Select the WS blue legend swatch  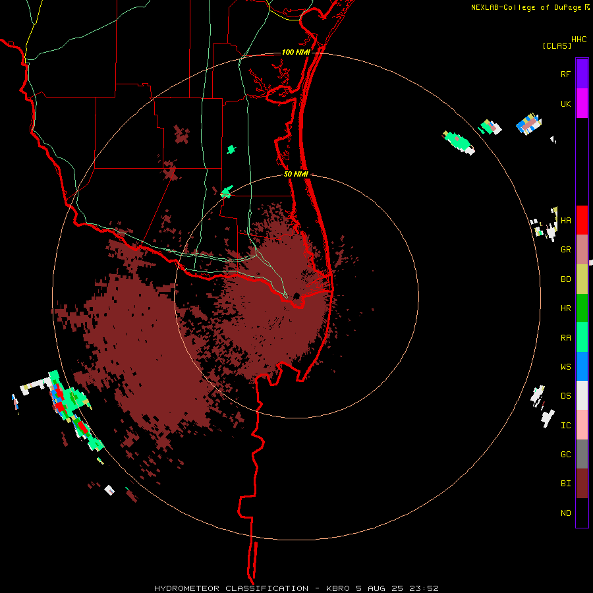(x=582, y=366)
